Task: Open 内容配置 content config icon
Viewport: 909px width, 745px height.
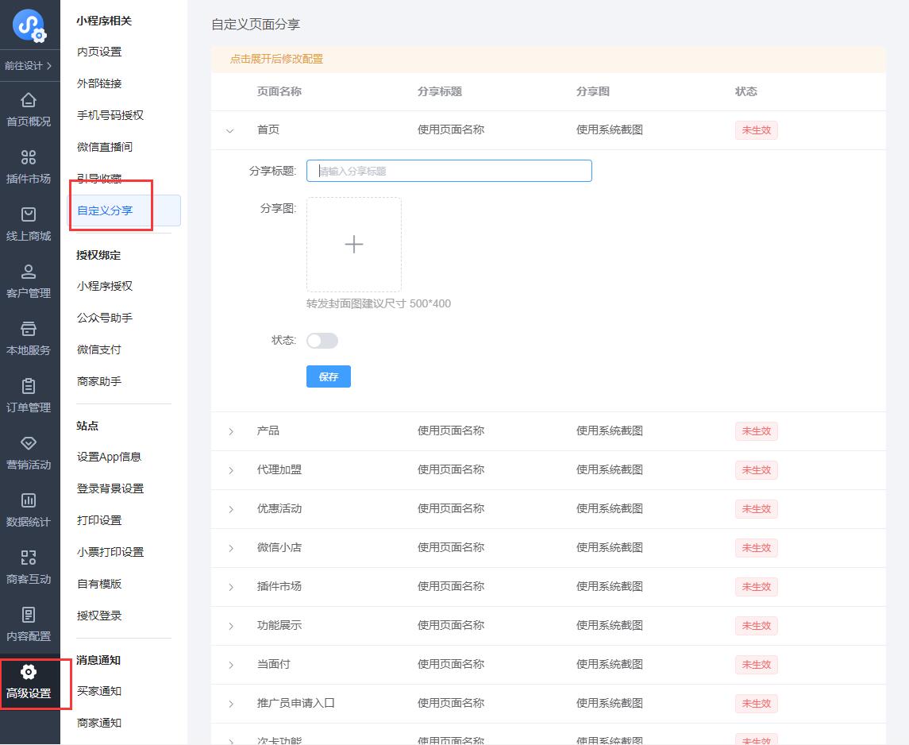Action: click(x=29, y=615)
